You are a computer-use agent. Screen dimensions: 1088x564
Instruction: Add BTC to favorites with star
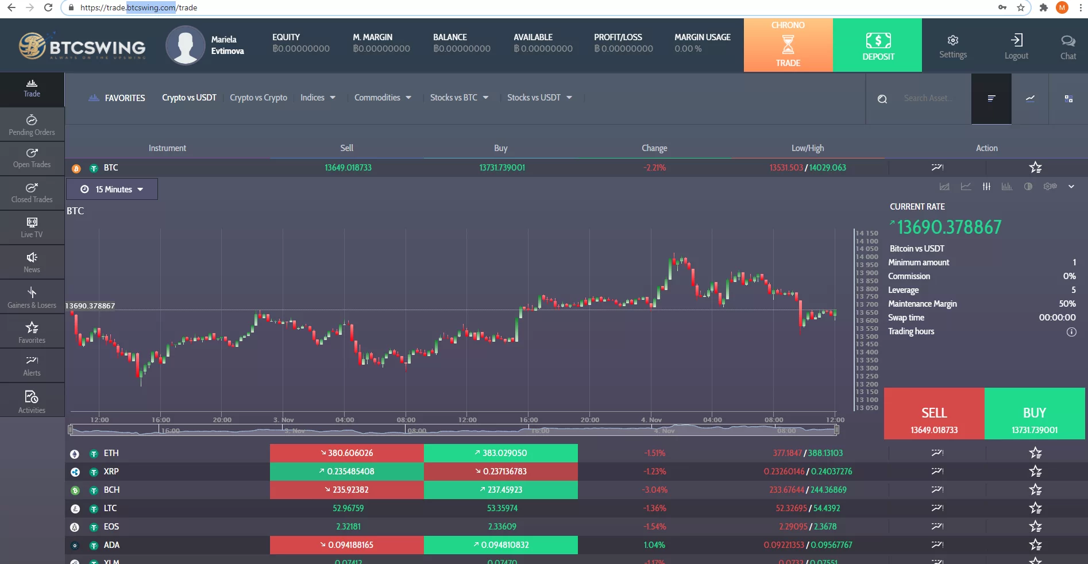click(x=1035, y=167)
